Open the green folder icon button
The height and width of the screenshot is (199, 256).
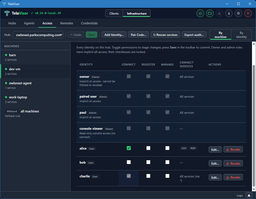210,13
